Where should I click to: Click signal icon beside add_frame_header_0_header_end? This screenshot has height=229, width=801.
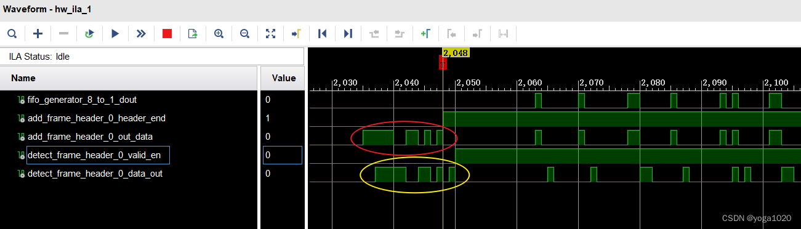pyautogui.click(x=22, y=118)
